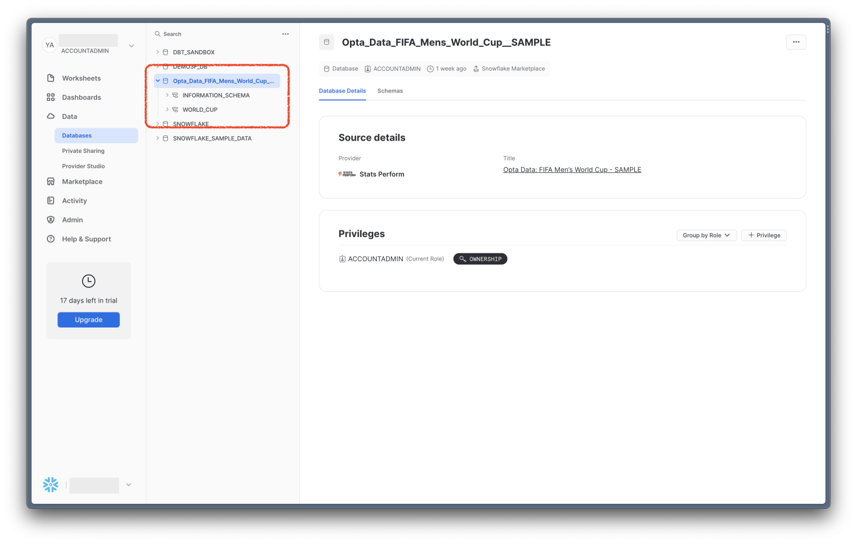Click the Help & Support question icon
Viewport: 857px width, 544px height.
coord(51,239)
